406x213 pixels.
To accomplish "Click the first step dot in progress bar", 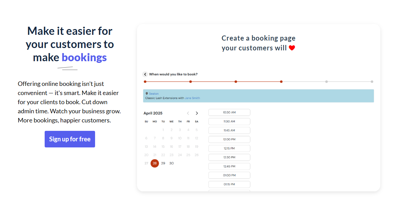I will pyautogui.click(x=145, y=81).
